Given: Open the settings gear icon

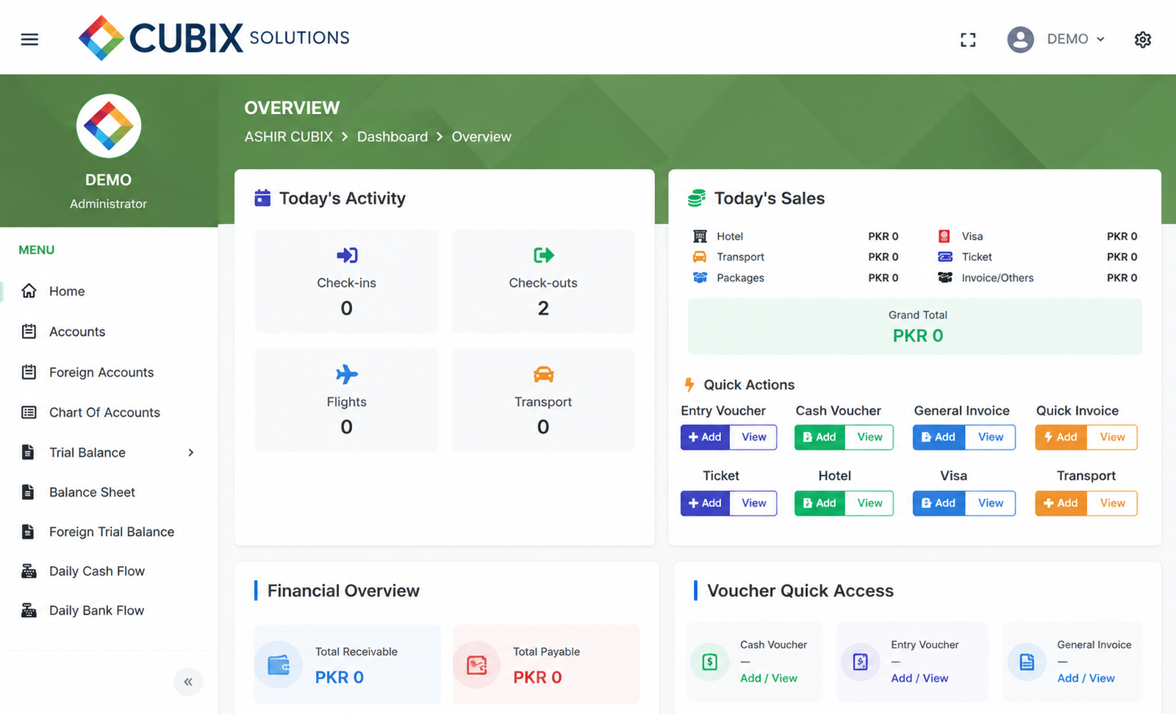Looking at the screenshot, I should pyautogui.click(x=1142, y=40).
